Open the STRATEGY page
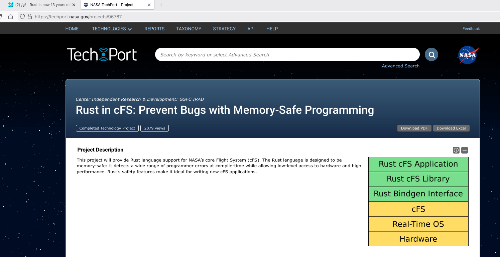 pyautogui.click(x=224, y=29)
